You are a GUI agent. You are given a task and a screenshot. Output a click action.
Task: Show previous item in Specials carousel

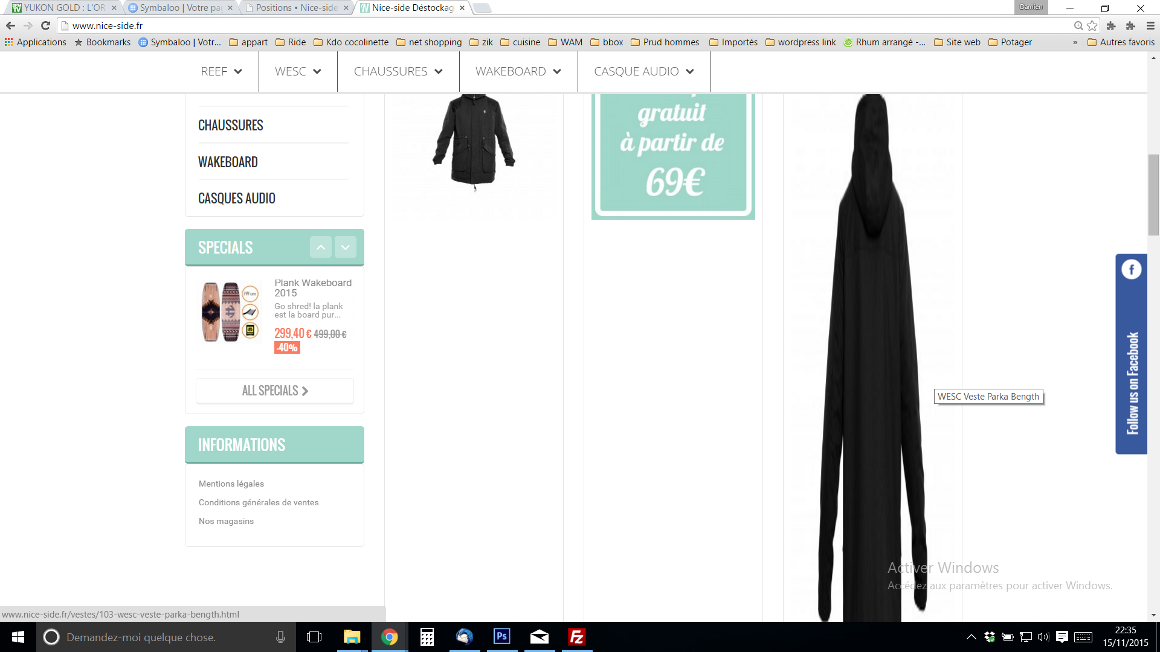point(321,247)
